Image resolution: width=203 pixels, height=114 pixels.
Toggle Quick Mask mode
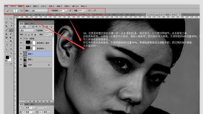coord(6,64)
